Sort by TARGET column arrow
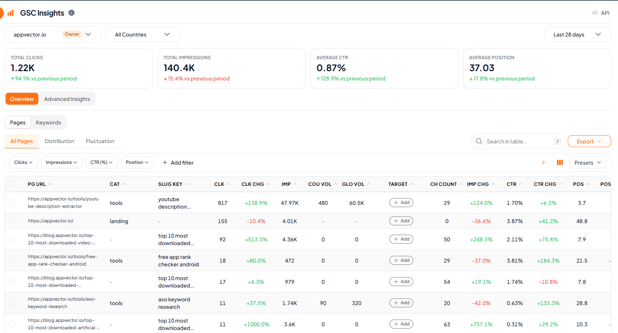 point(412,184)
